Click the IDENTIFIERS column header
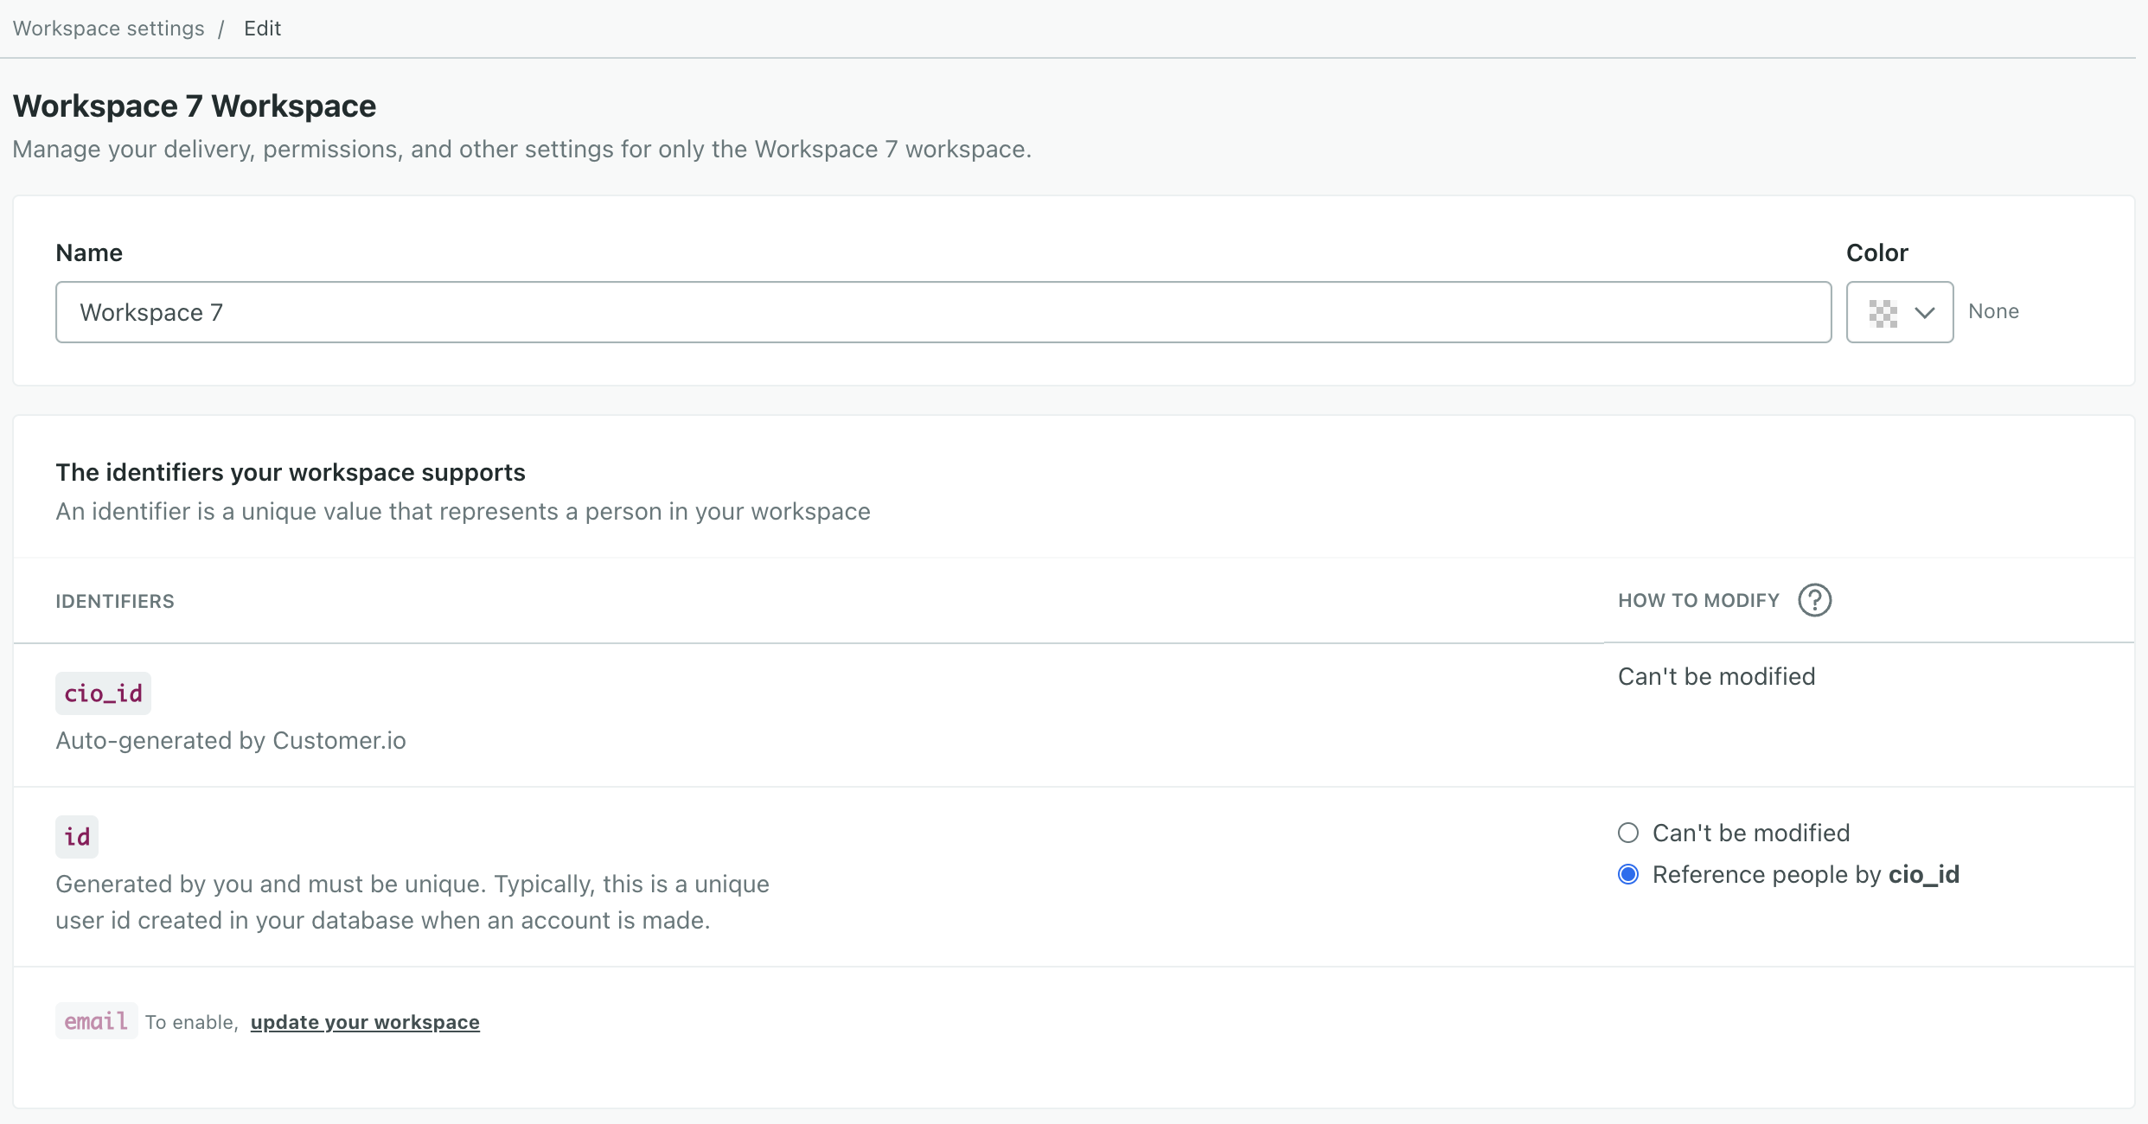Image resolution: width=2148 pixels, height=1124 pixels. (x=115, y=602)
